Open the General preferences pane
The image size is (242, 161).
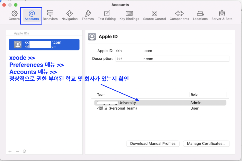[x=15, y=15]
